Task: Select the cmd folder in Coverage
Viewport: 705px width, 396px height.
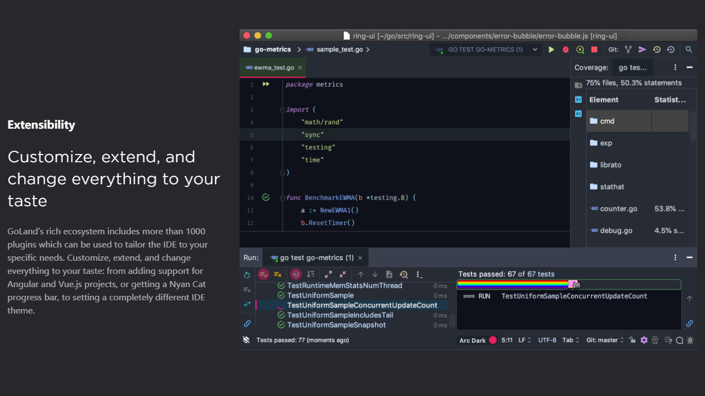Action: click(x=637, y=121)
